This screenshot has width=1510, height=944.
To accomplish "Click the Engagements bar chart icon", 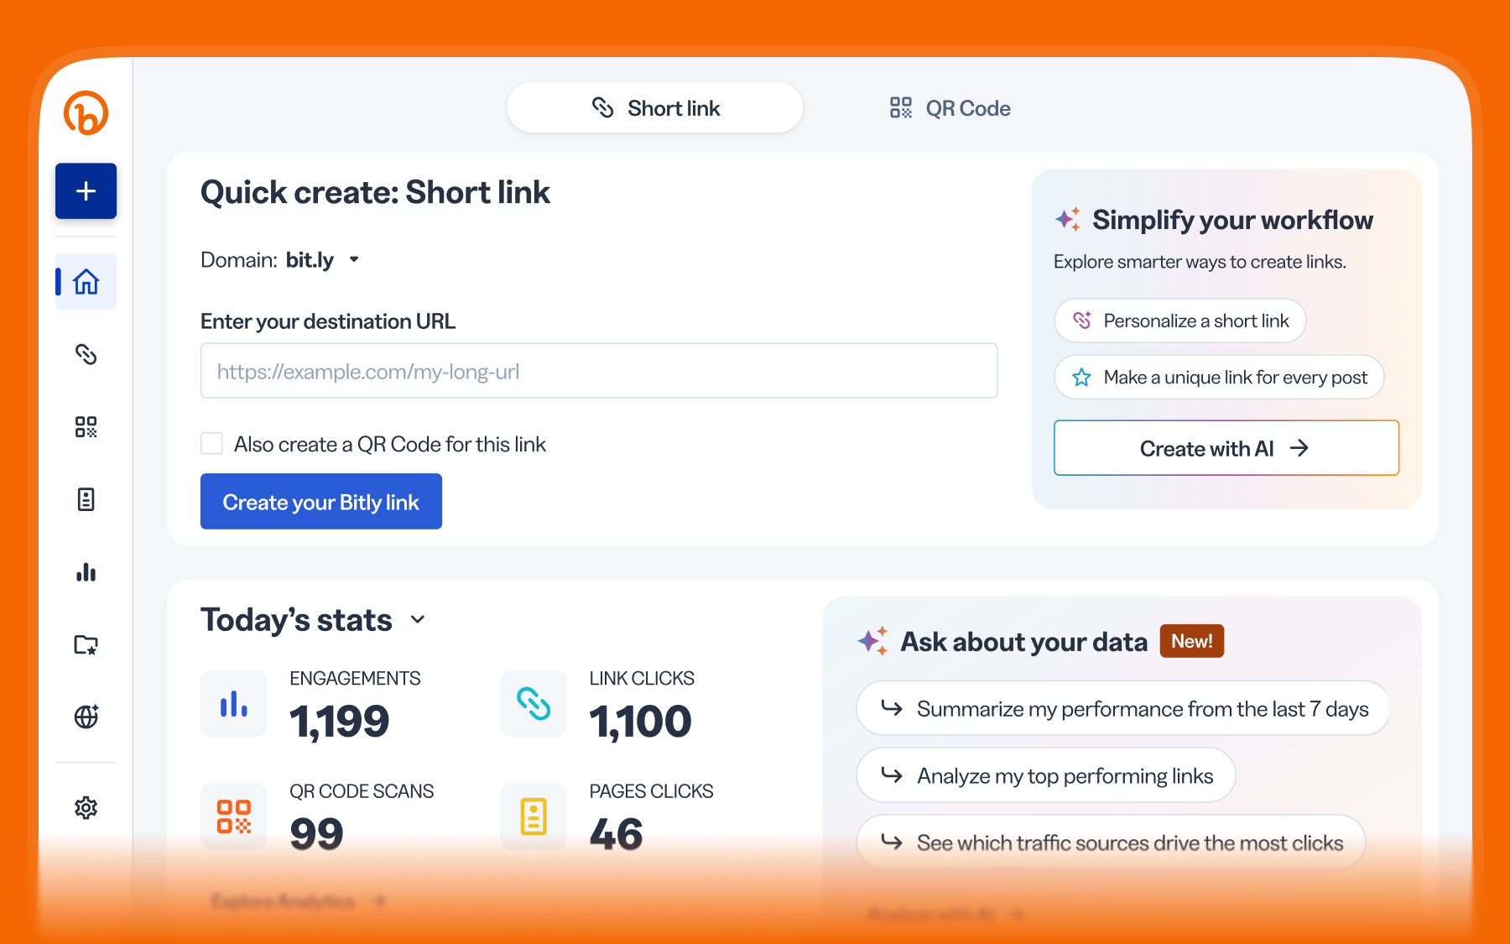I will tap(234, 703).
